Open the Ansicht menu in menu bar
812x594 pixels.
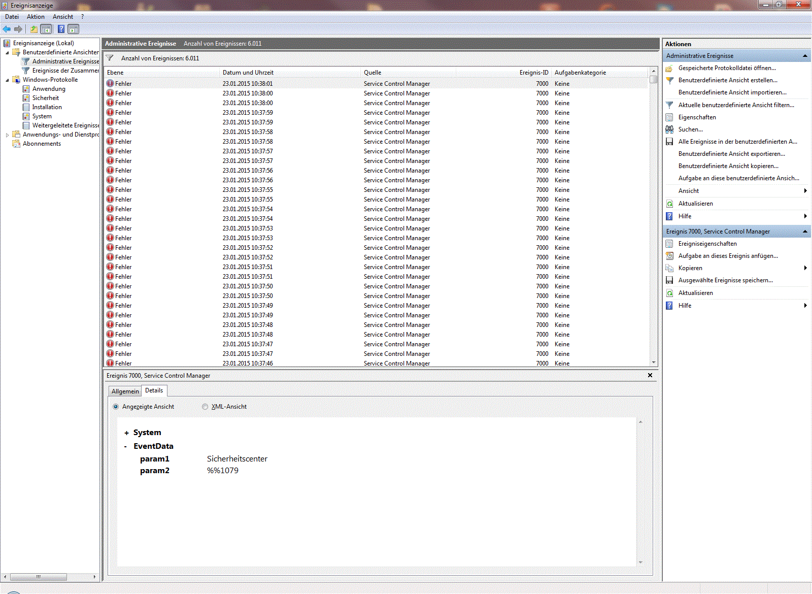(63, 17)
